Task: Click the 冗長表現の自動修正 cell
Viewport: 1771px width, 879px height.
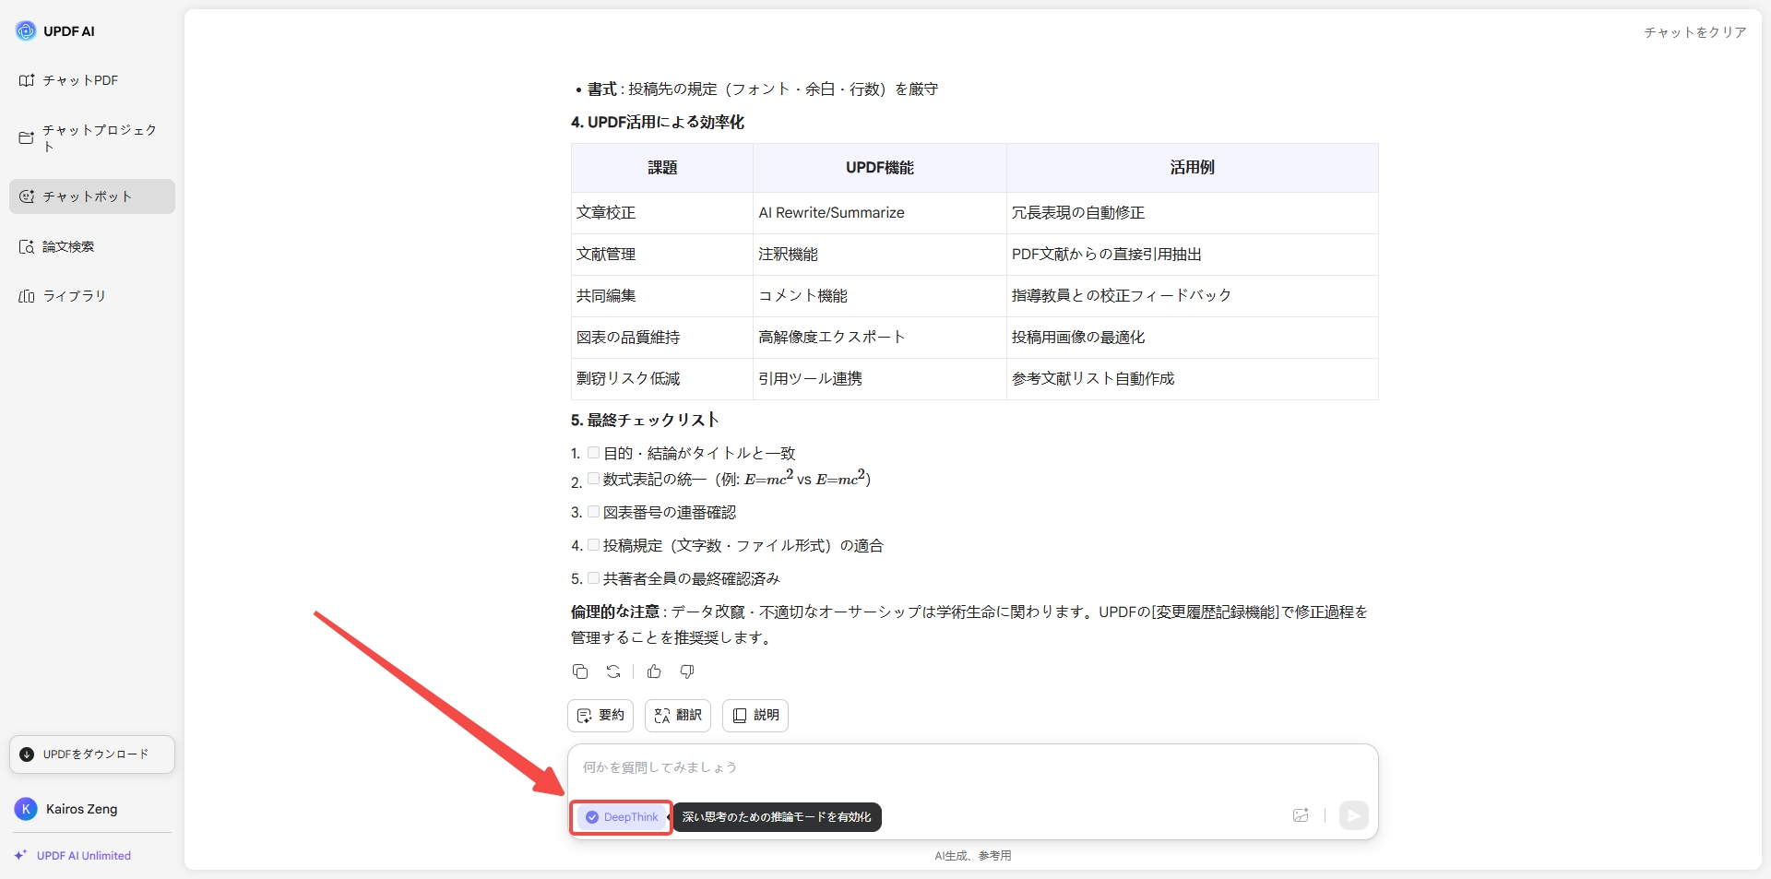Action: (1193, 213)
